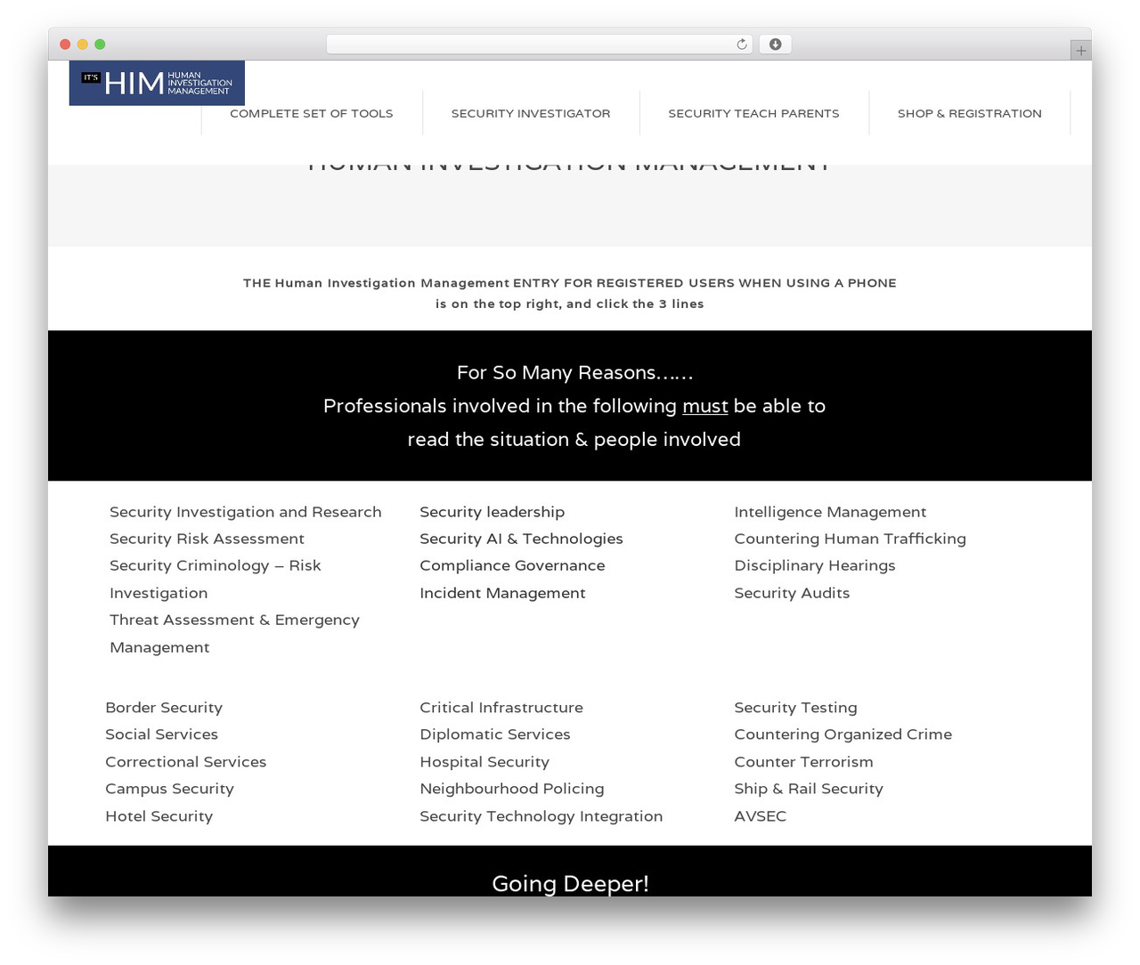Click 'Intelligence Management' text
The height and width of the screenshot is (965, 1140).
830,512
